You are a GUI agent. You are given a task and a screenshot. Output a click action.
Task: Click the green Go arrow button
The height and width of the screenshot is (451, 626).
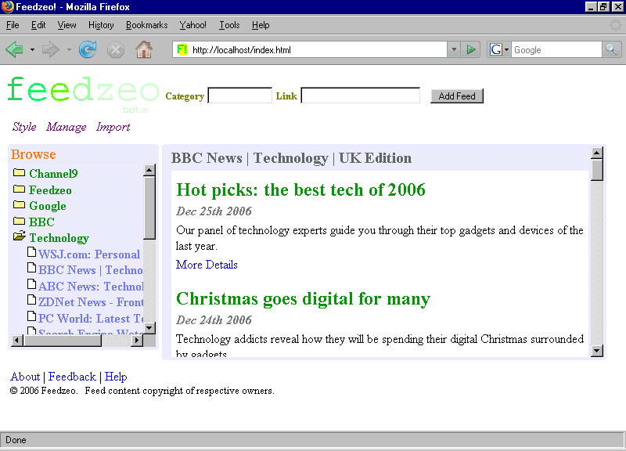(471, 50)
